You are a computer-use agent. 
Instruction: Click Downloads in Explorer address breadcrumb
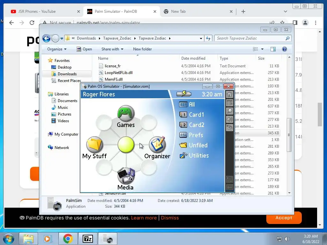tap(86, 38)
